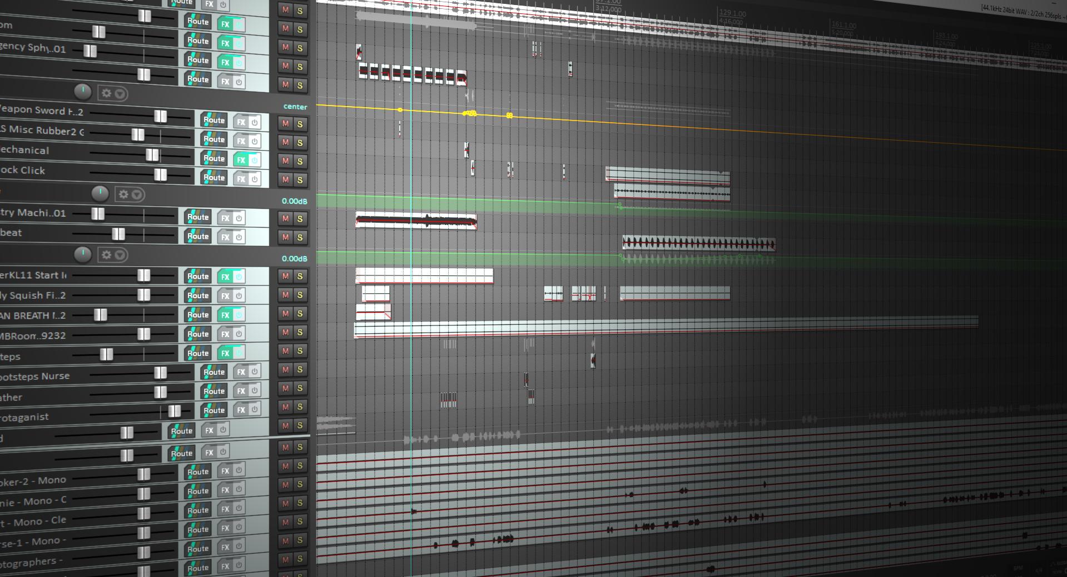Select the rightmost yellow pan envelope point
Screen dimensions: 1067x577
pyautogui.click(x=509, y=116)
